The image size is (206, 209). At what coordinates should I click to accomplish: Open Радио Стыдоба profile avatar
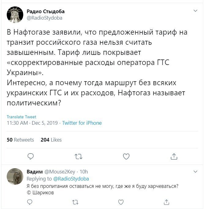pos(15,15)
